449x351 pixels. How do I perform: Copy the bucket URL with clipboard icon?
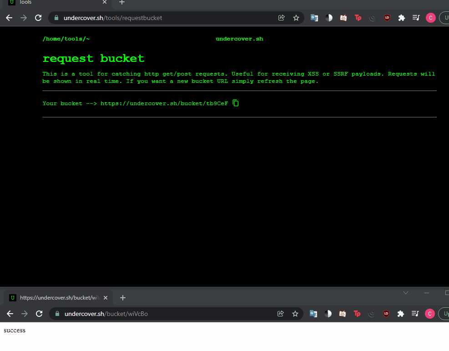pos(236,103)
